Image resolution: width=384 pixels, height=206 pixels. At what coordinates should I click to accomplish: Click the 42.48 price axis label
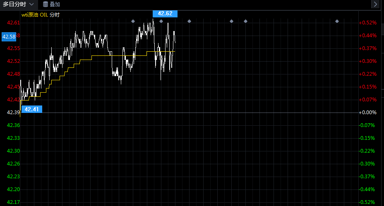point(14,74)
